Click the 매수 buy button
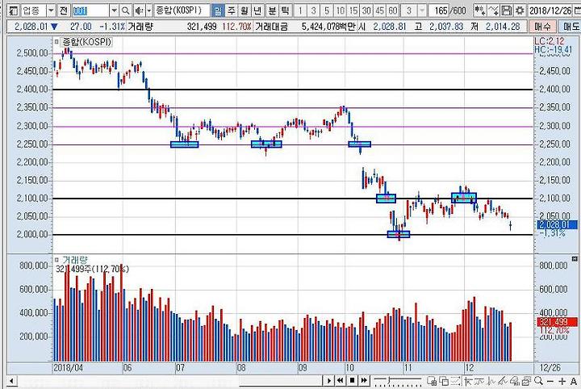 pyautogui.click(x=542, y=27)
